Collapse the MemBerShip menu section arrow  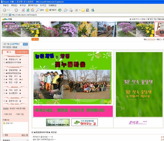pos(26,56)
